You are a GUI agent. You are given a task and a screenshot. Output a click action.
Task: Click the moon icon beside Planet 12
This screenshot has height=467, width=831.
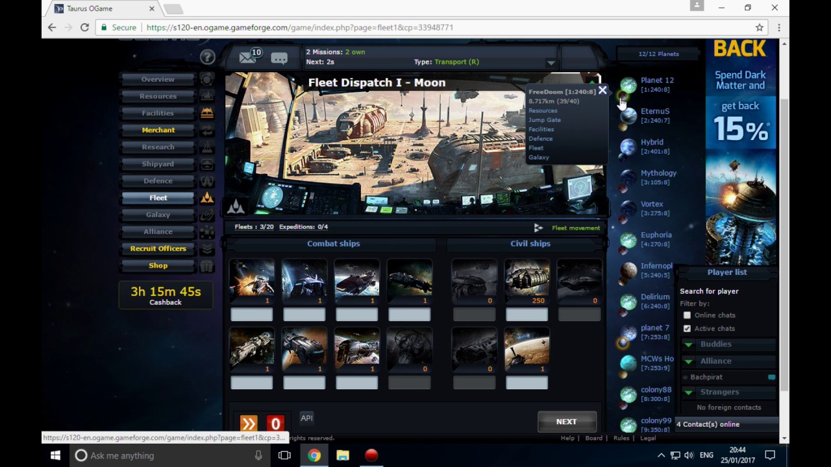pos(623,97)
